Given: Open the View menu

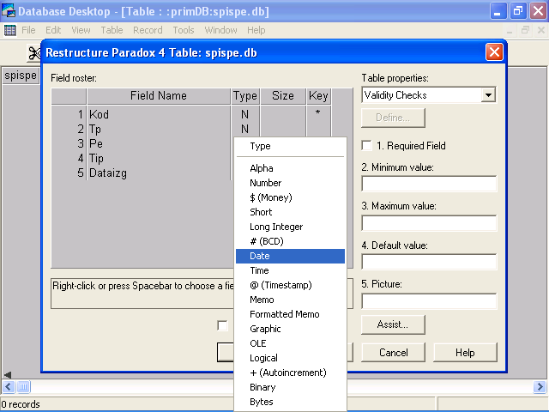Looking at the screenshot, I should (x=81, y=30).
